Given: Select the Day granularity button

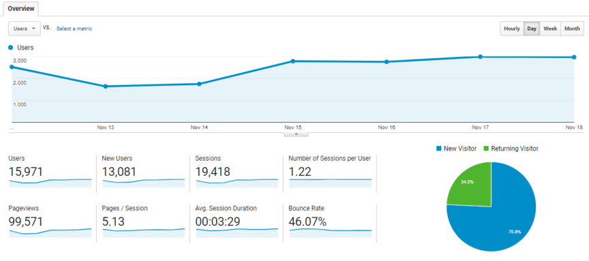Looking at the screenshot, I should click(x=532, y=29).
